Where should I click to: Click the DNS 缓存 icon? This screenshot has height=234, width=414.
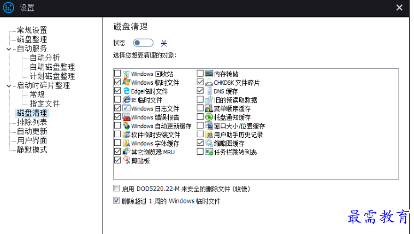[x=209, y=91]
